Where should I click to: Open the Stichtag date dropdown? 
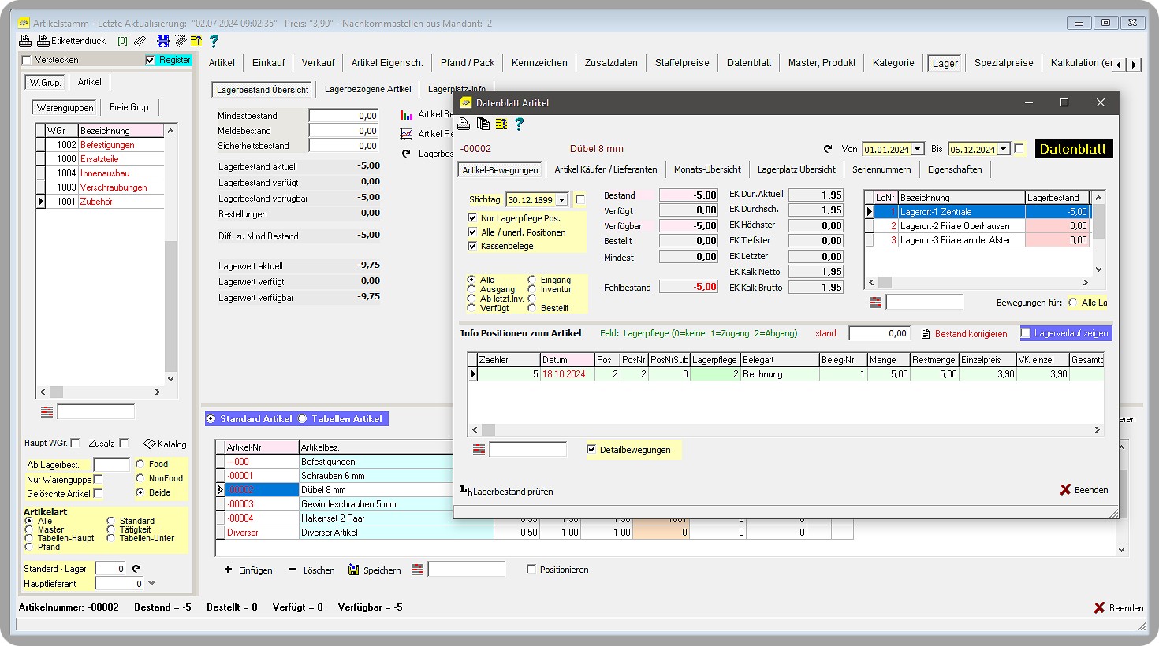(562, 200)
